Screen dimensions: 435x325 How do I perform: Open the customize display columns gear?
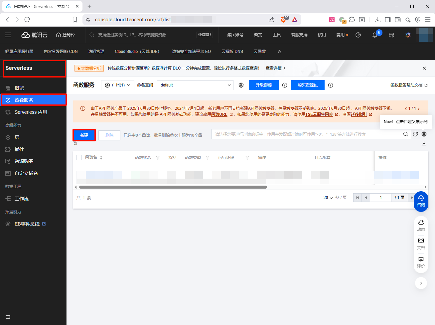424,134
